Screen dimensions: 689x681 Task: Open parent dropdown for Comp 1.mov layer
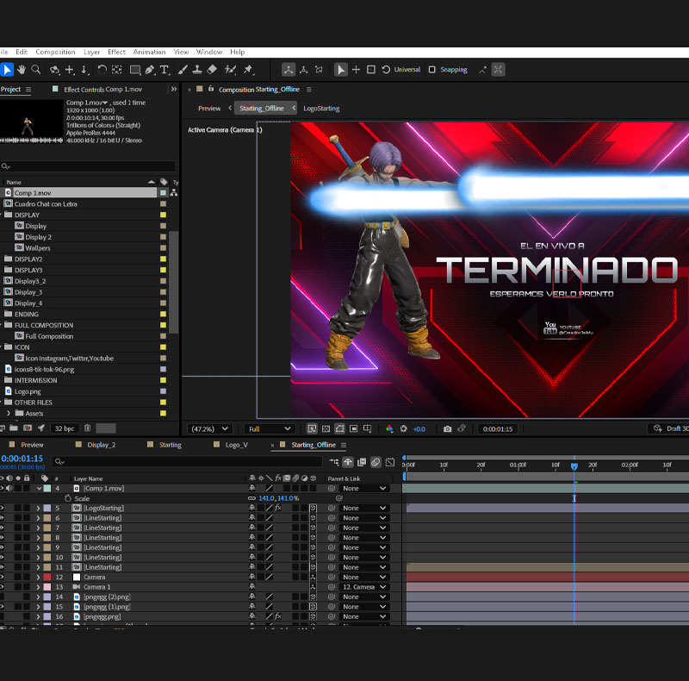(x=363, y=488)
